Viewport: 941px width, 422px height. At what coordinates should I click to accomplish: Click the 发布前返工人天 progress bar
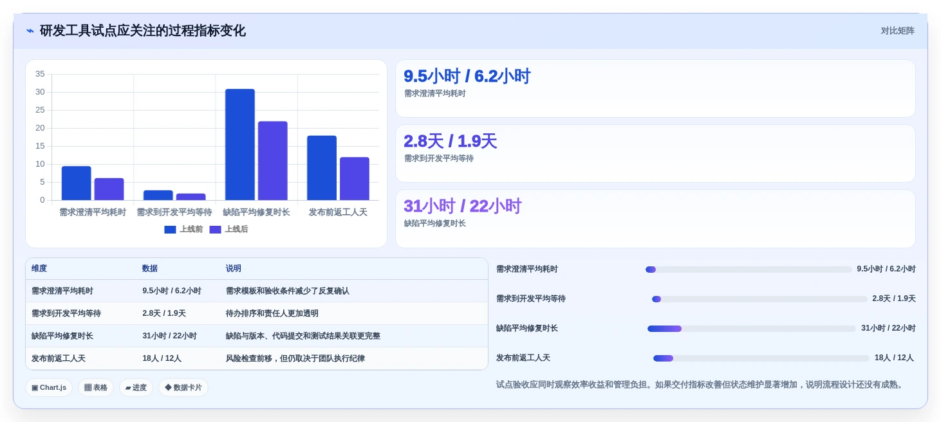point(761,358)
